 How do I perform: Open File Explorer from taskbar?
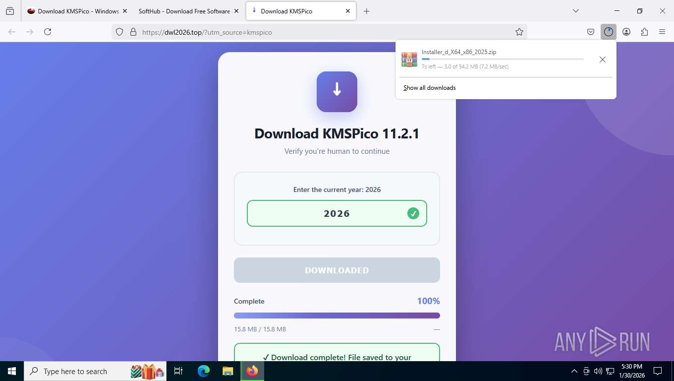click(227, 371)
